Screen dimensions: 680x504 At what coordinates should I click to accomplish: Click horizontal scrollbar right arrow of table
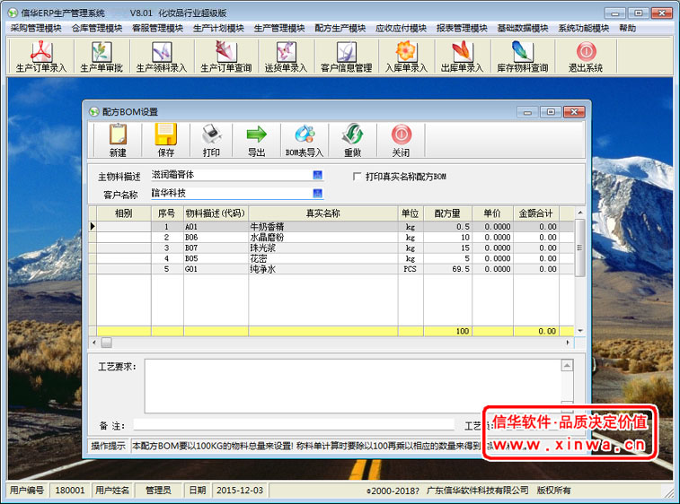tap(568, 343)
